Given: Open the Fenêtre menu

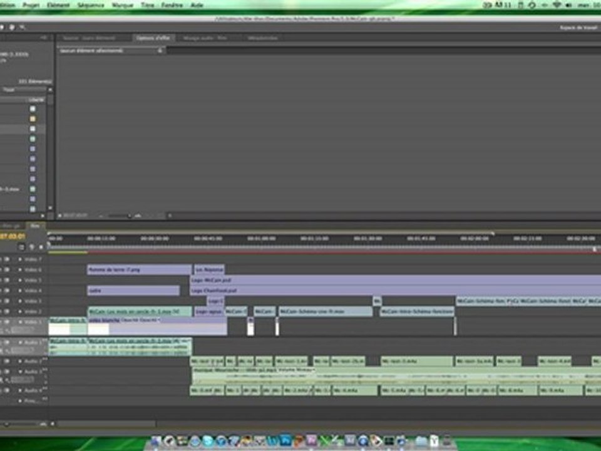Looking at the screenshot, I should (x=172, y=5).
